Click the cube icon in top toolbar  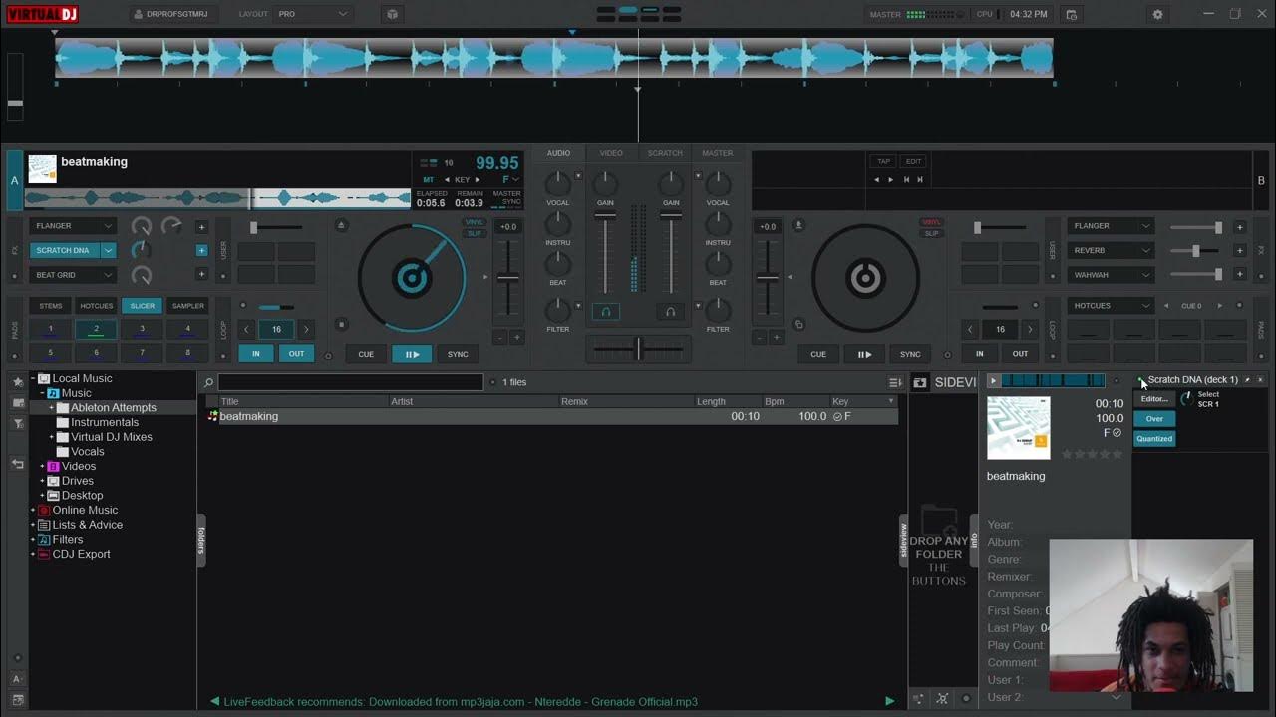click(392, 14)
